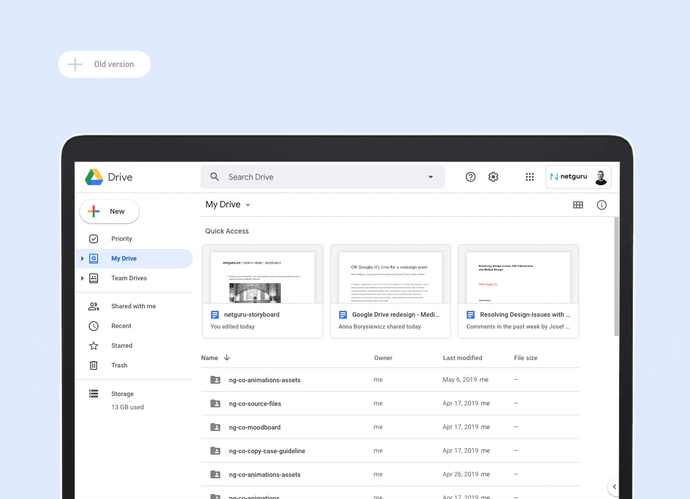Open the Trash bin in sidebar
The width and height of the screenshot is (690, 499).
[94, 366]
